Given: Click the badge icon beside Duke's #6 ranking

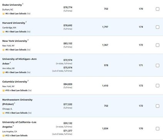Looking at the screenshot, I should pos(3,13).
